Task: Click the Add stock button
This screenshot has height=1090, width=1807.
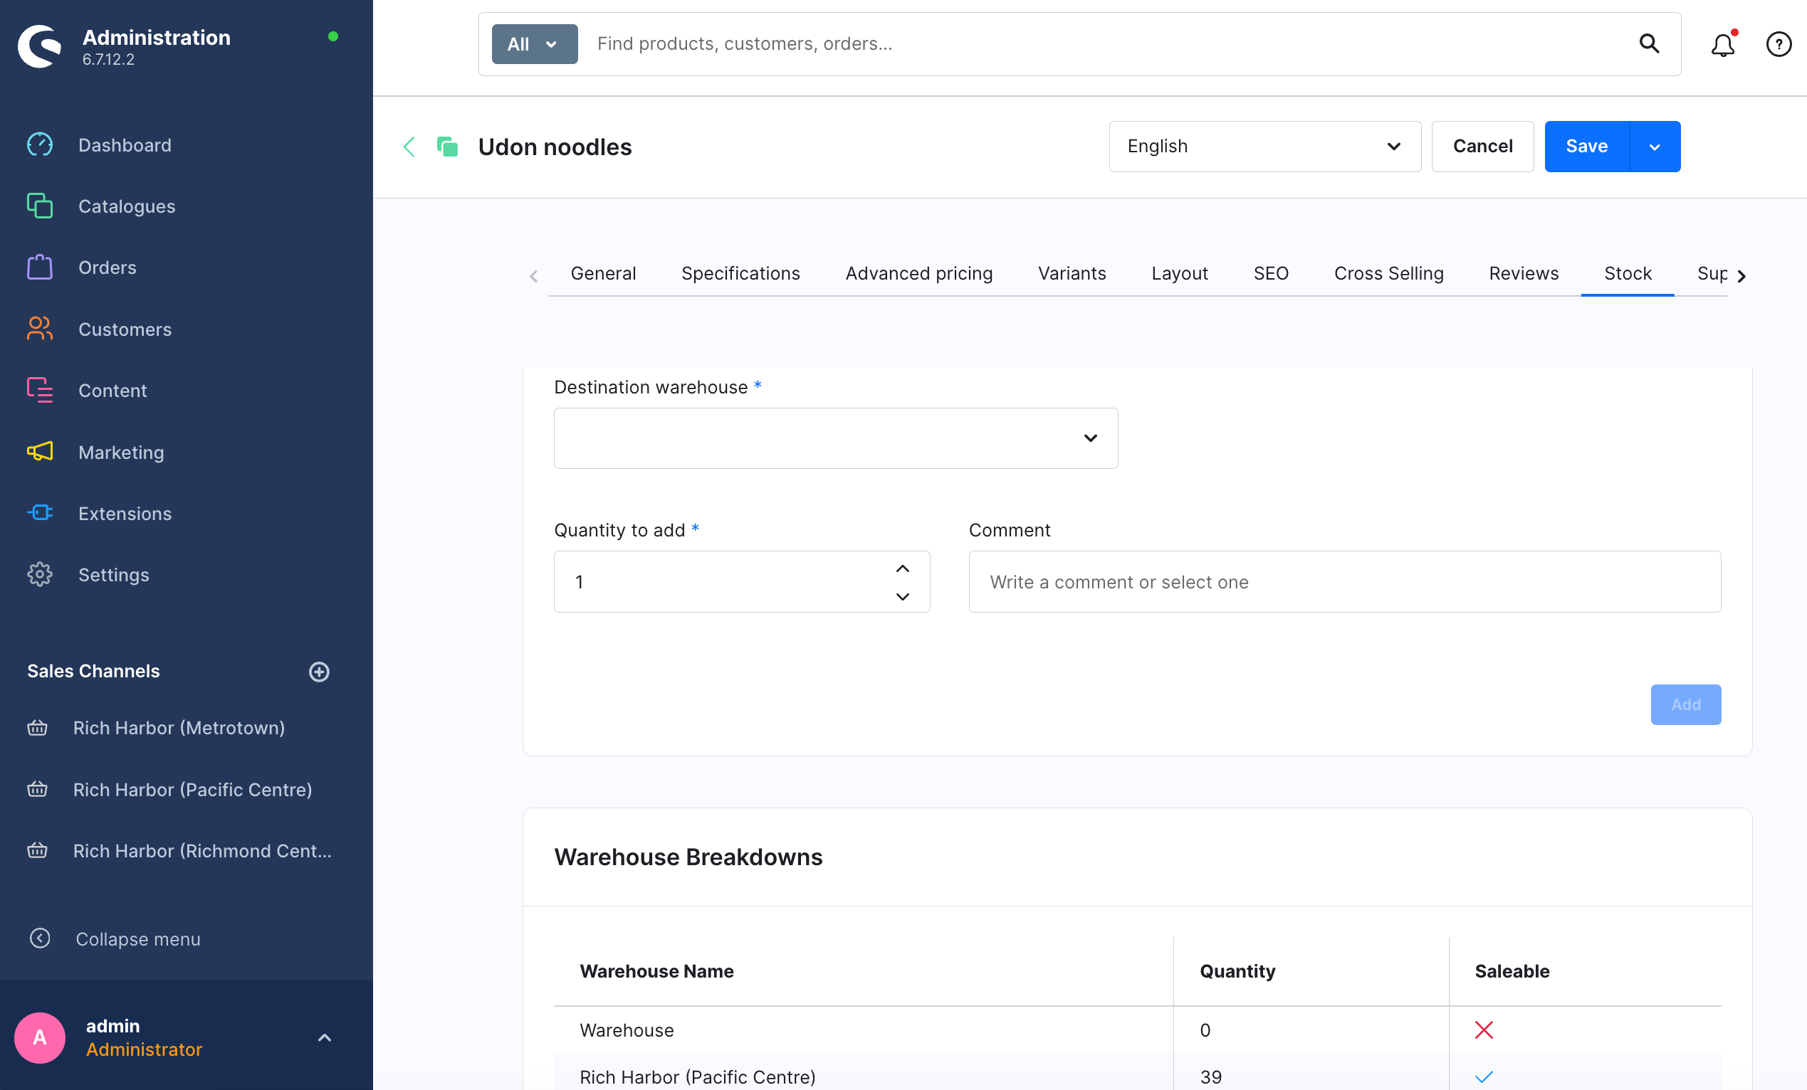Action: click(x=1685, y=704)
